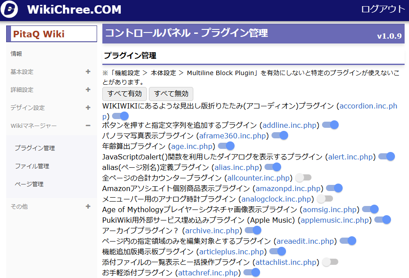Open the allcounter.inc.php link
This screenshot has height=278, width=409.
[258, 178]
